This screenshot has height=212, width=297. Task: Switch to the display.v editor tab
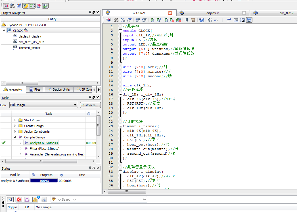212,13
